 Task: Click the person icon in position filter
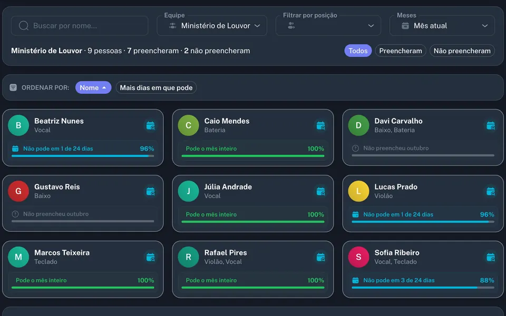291,25
